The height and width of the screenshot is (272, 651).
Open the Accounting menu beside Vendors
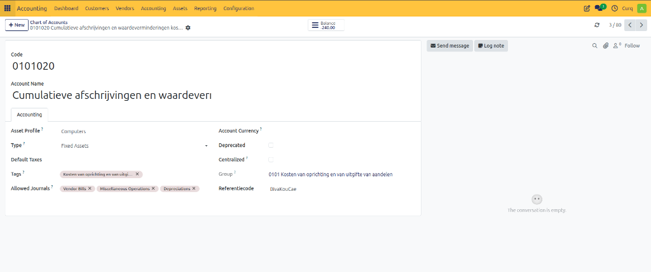point(153,8)
